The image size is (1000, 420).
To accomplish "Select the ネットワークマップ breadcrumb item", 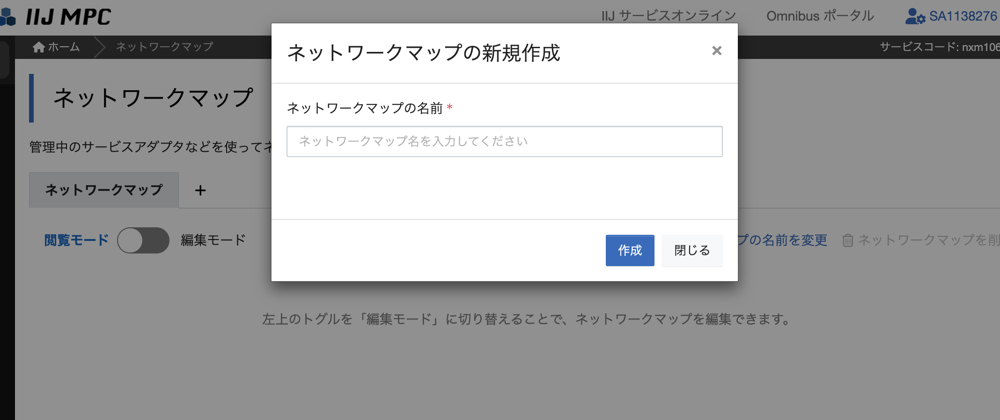I will [164, 47].
